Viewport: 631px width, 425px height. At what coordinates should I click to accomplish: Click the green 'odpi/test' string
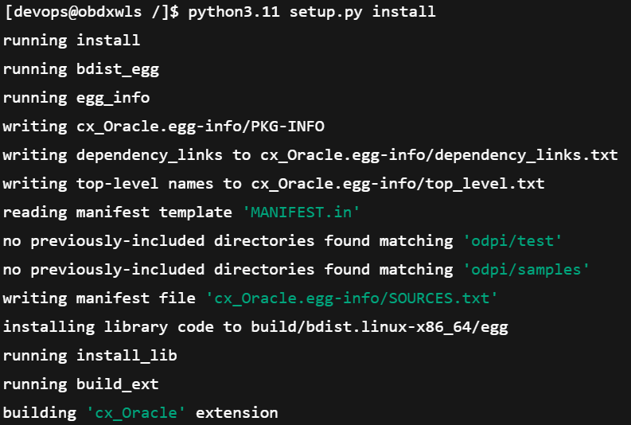pyautogui.click(x=512, y=240)
